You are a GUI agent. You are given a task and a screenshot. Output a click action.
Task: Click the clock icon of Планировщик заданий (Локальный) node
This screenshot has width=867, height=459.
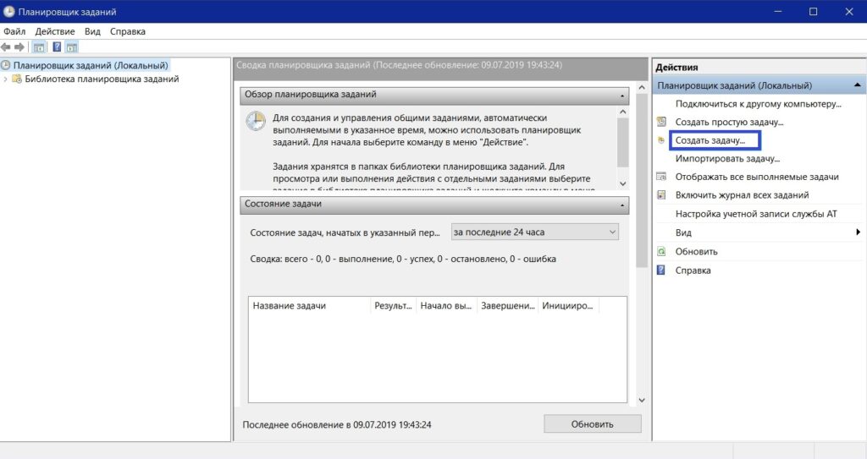(x=6, y=65)
